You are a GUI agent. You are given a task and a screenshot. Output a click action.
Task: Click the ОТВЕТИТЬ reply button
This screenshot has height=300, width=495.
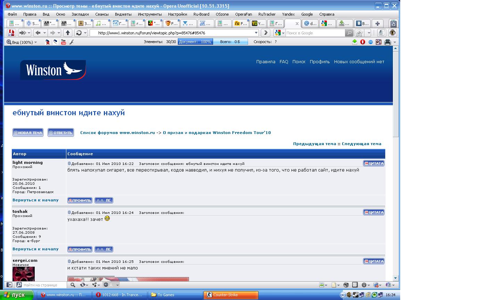[x=61, y=133]
